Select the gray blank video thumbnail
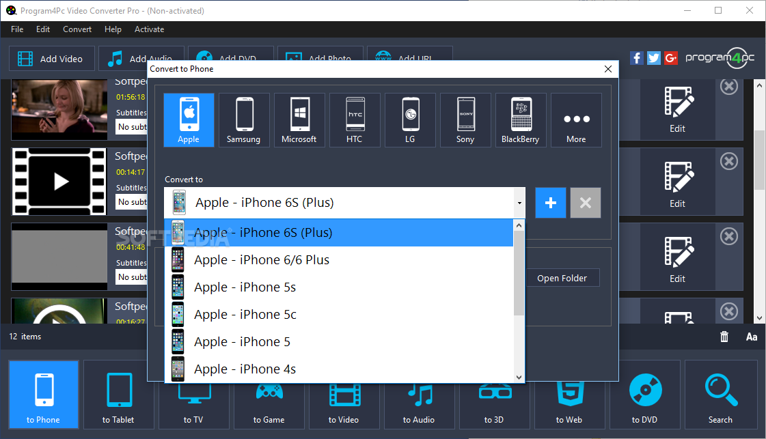 pyautogui.click(x=59, y=257)
